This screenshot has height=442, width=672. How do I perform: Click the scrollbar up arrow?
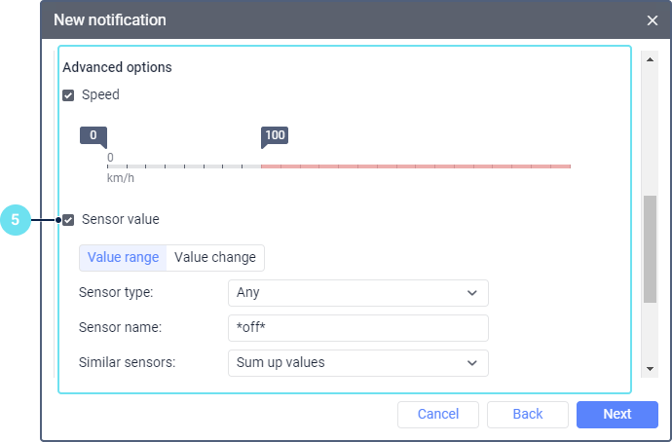pos(650,59)
